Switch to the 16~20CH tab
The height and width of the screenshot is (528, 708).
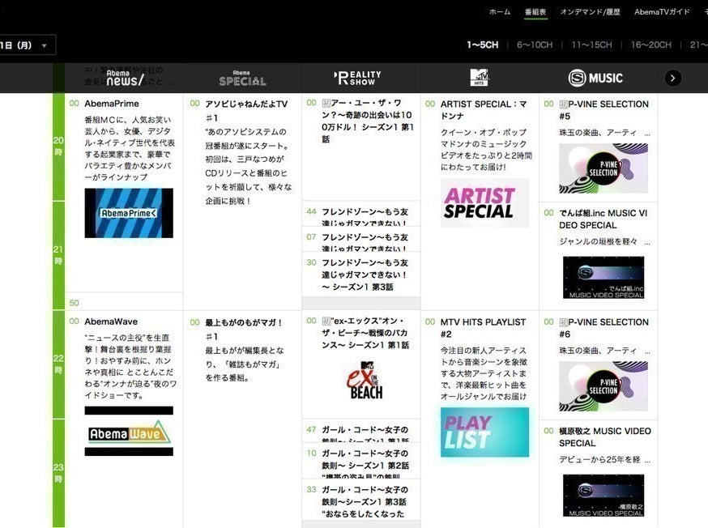coord(651,45)
